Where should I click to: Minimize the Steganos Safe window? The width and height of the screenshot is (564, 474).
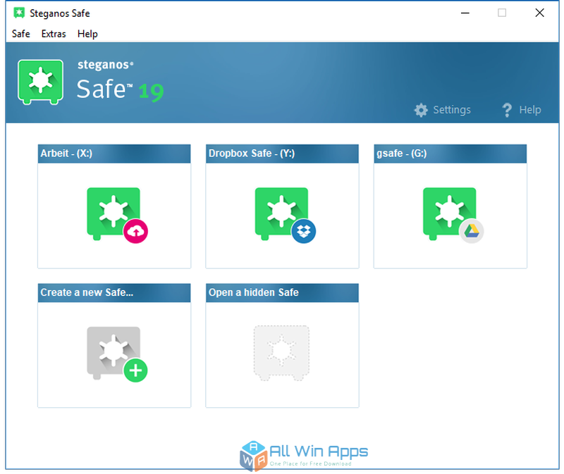point(465,13)
